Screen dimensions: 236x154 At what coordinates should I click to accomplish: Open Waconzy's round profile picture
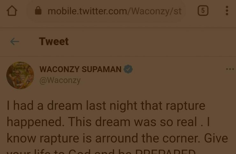click(x=20, y=75)
